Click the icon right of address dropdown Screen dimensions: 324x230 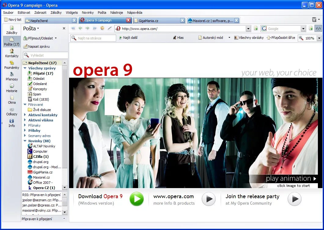pos(256,28)
